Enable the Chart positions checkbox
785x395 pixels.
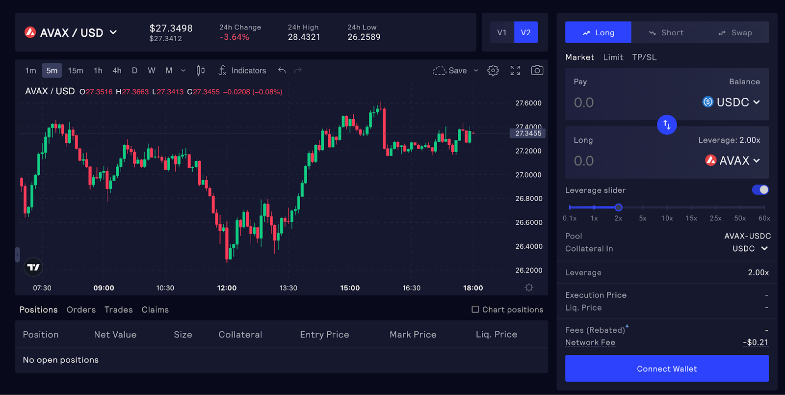click(475, 310)
